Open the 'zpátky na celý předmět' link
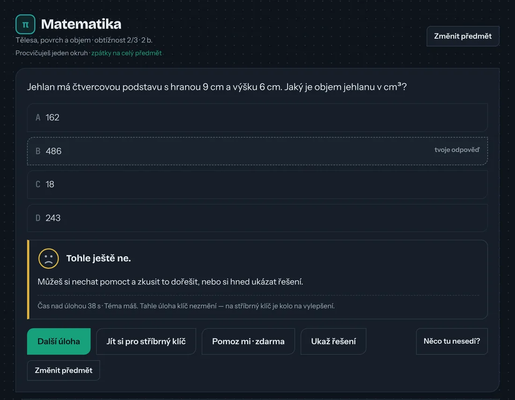515x400 pixels. click(126, 53)
